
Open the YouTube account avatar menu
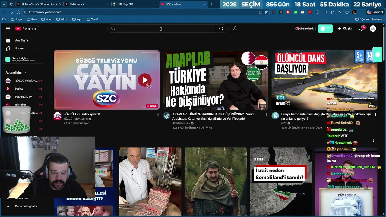tap(373, 28)
